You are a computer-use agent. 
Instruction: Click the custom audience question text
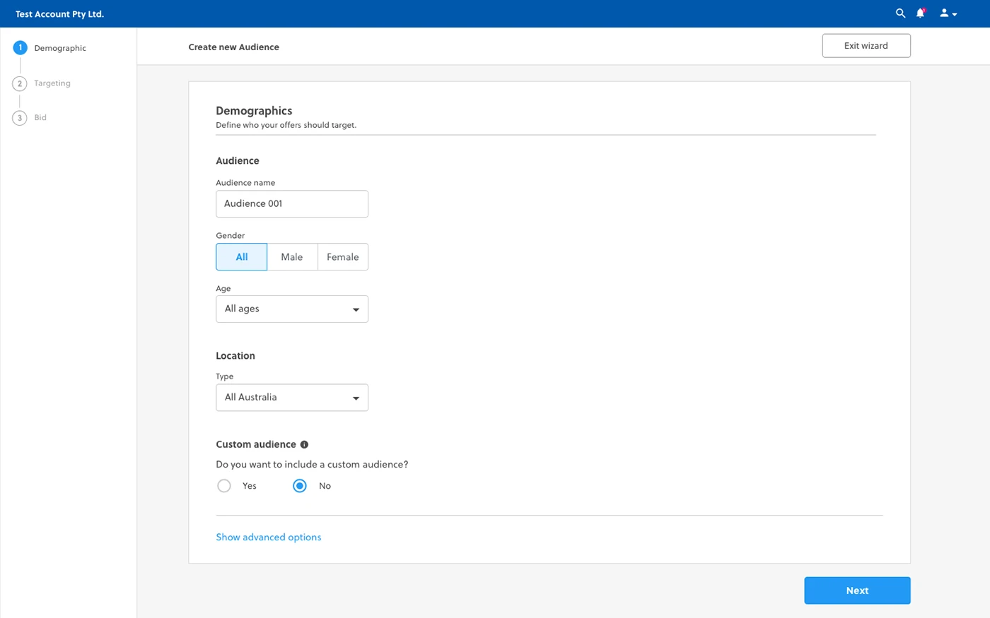(312, 465)
